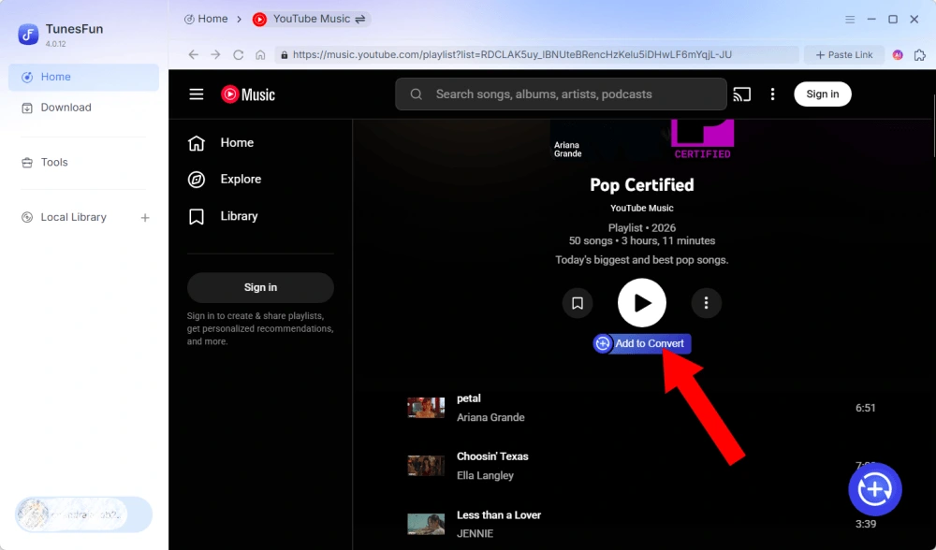Add a folder with Local Library plus icon
The height and width of the screenshot is (550, 936).
tap(145, 218)
